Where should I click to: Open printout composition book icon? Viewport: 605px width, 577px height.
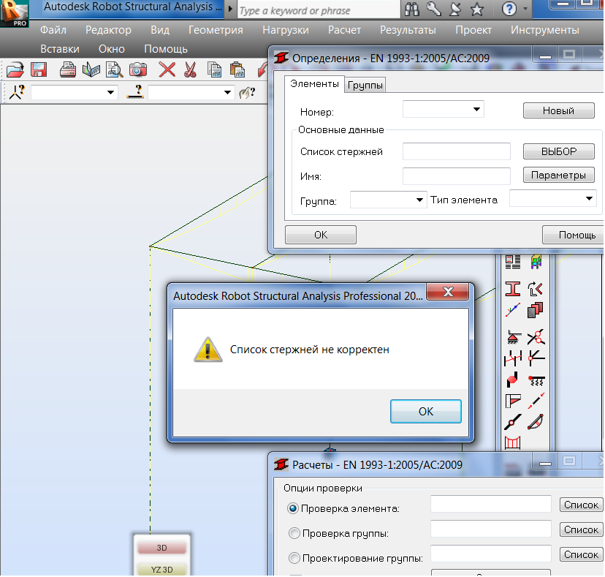click(91, 70)
